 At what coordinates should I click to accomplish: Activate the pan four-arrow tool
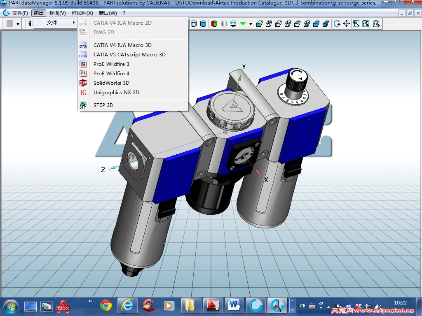(347, 23)
